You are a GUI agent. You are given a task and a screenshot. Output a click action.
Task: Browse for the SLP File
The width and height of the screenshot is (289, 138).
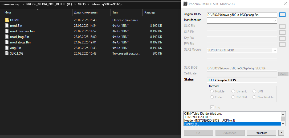[x=282, y=32]
